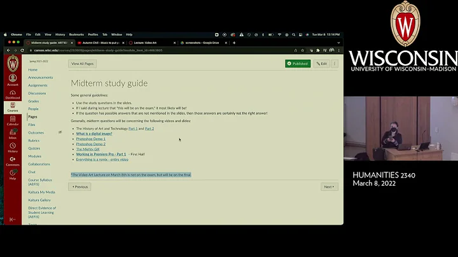Open the What is a digital image link

click(x=94, y=134)
